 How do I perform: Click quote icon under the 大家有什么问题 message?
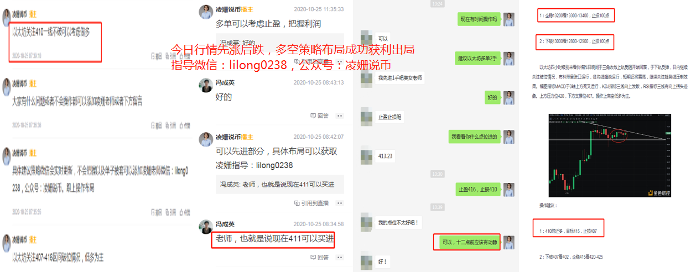[170, 125]
